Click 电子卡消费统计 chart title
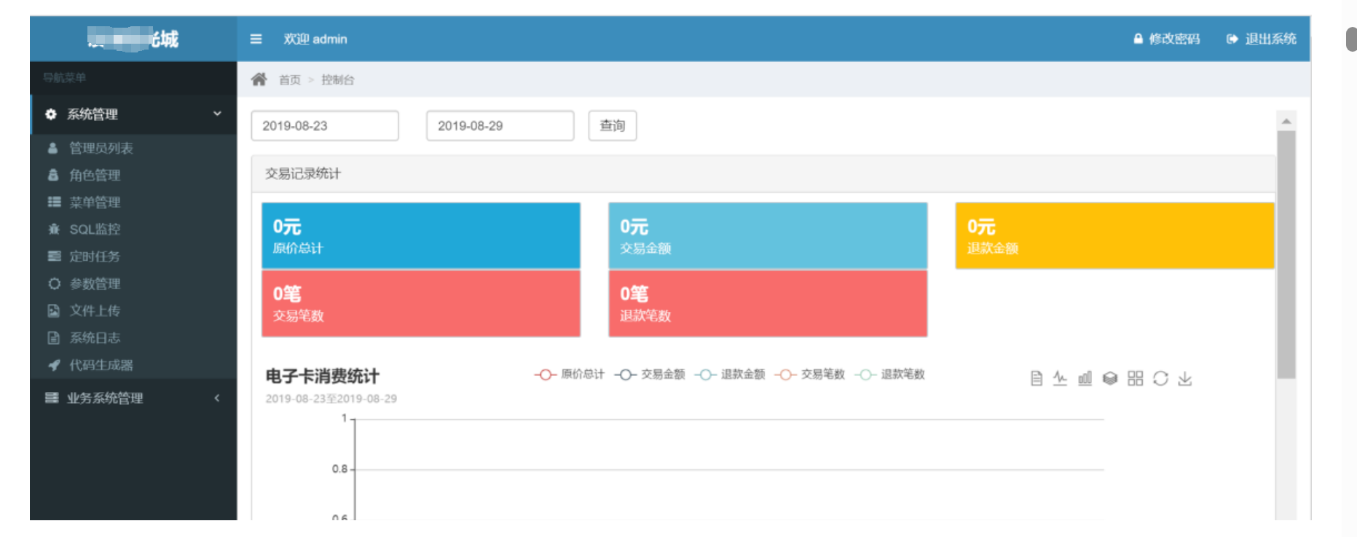Image resolution: width=1357 pixels, height=537 pixels. pos(322,376)
